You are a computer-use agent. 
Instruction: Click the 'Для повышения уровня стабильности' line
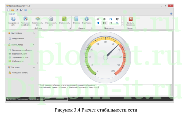[68, 87]
